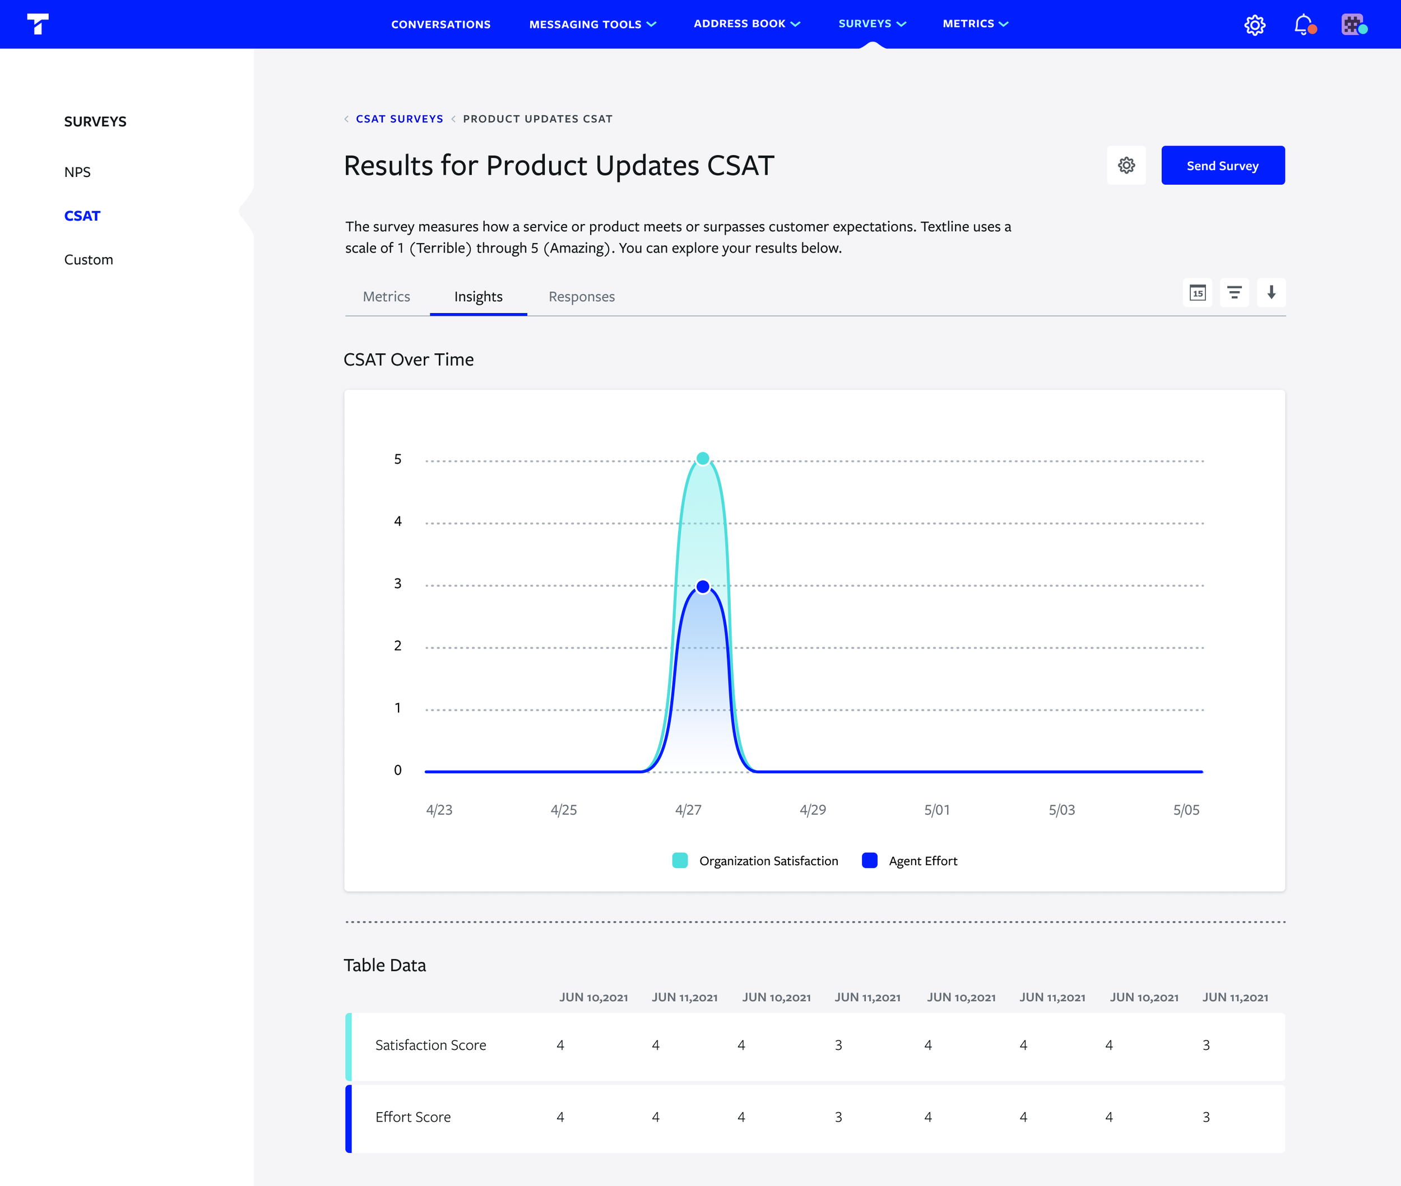Viewport: 1401px width, 1186px height.
Task: Open the Surveys navigation dropdown
Action: (x=872, y=24)
